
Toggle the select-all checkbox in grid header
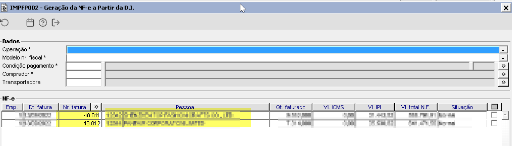pyautogui.click(x=494, y=107)
